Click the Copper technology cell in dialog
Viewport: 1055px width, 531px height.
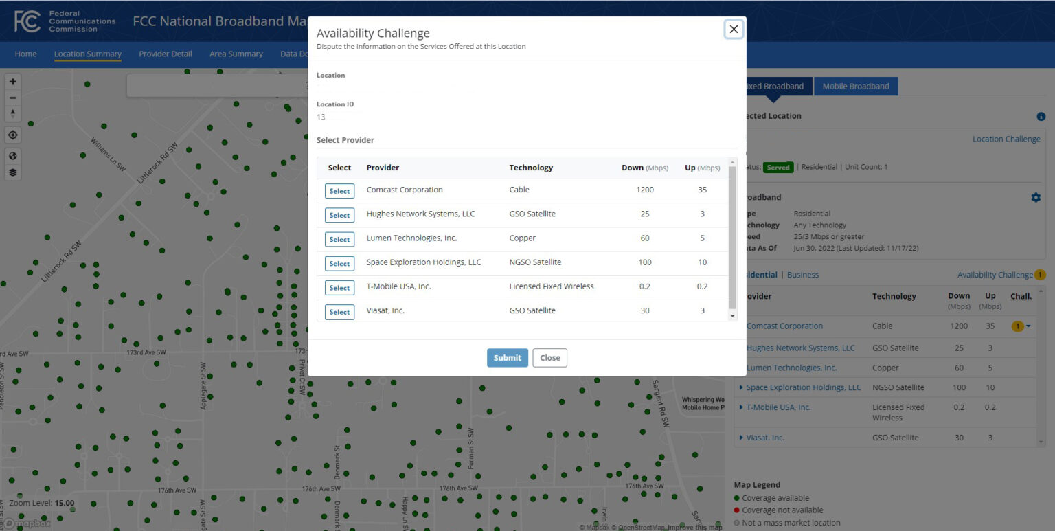(x=522, y=238)
